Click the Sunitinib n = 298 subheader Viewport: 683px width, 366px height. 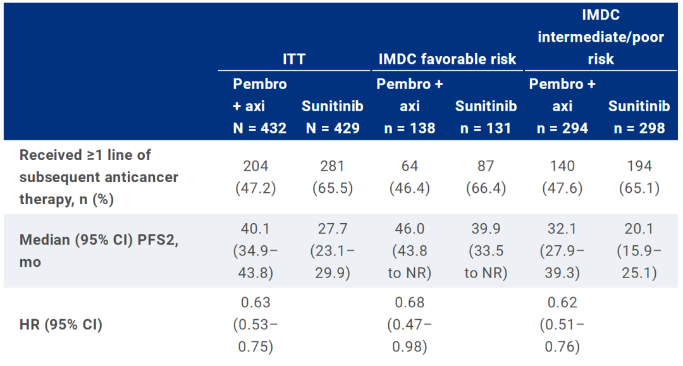coord(639,117)
